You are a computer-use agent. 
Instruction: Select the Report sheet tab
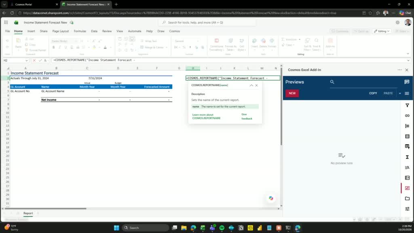point(28,213)
